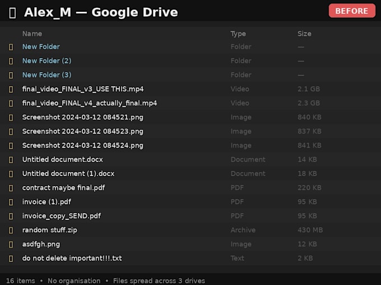
Task: Select the Untitled document (1).docx row
Action: [x=190, y=174]
